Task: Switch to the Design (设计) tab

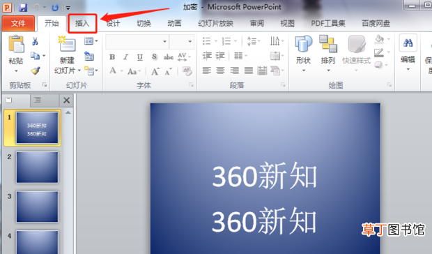Action: (x=113, y=24)
